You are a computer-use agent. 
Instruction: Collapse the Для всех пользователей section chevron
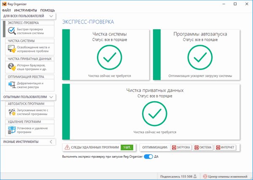click(x=51, y=16)
